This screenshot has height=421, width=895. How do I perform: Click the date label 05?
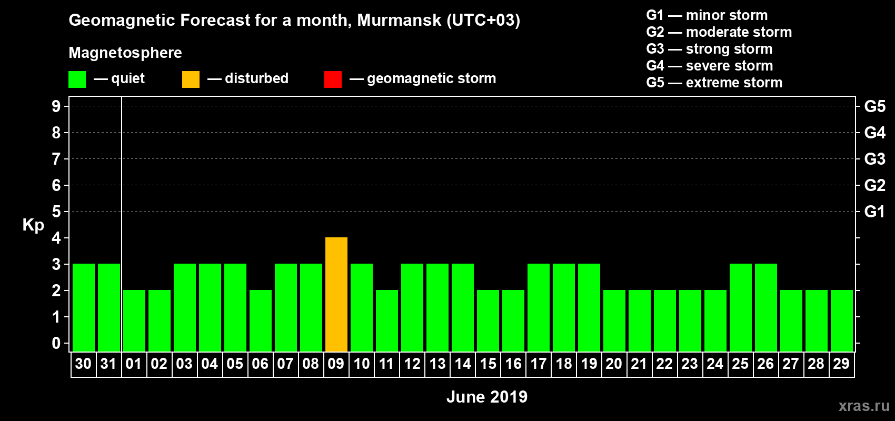[x=235, y=364]
